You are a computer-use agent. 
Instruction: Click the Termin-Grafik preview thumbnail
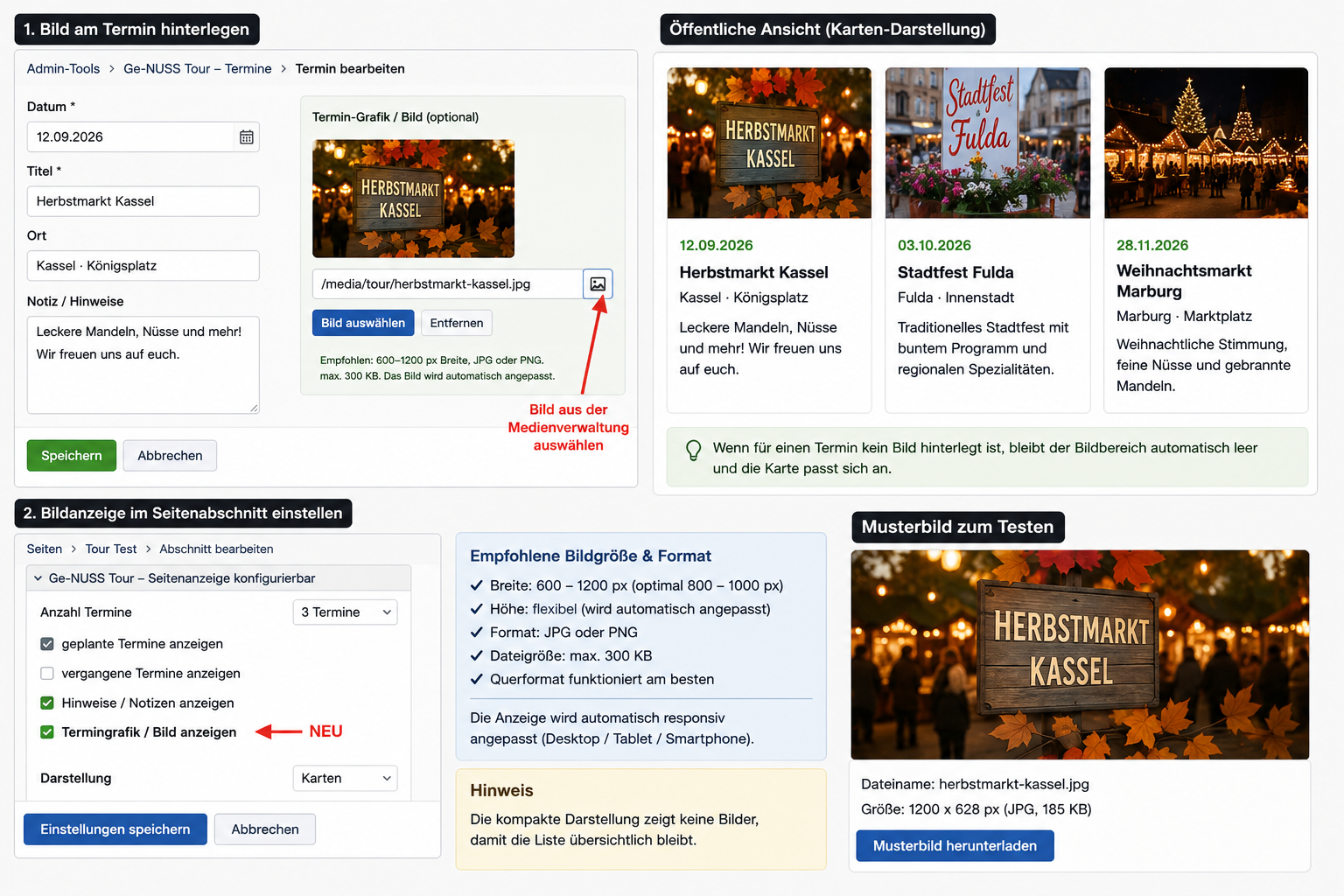[413, 199]
